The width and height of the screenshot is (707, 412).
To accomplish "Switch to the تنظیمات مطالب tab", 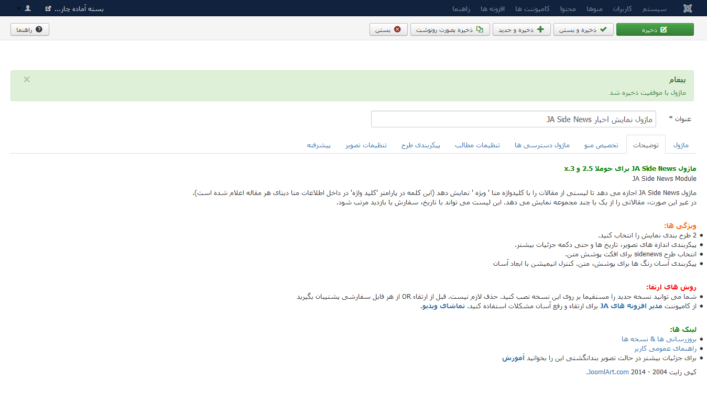I will (x=477, y=145).
